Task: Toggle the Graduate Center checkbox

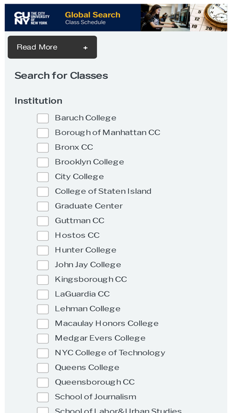Action: click(x=43, y=207)
